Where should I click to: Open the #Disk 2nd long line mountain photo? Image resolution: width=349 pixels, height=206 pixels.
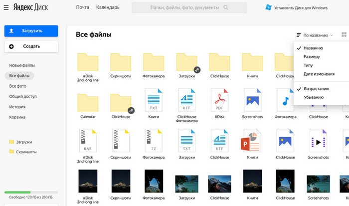pyautogui.click(x=88, y=181)
